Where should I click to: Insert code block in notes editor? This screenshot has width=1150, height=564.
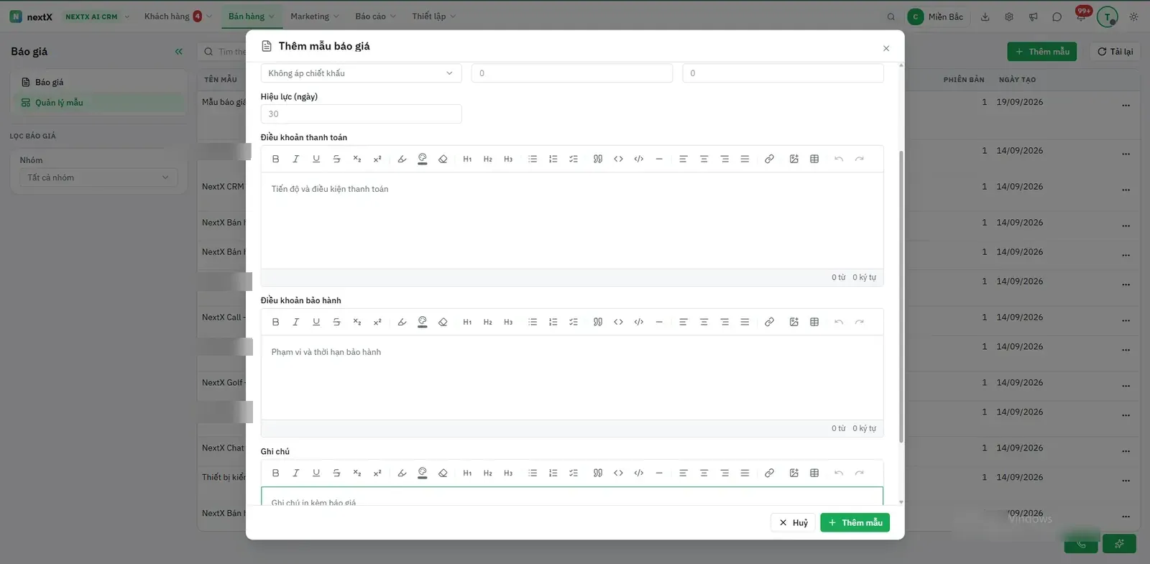coord(638,473)
